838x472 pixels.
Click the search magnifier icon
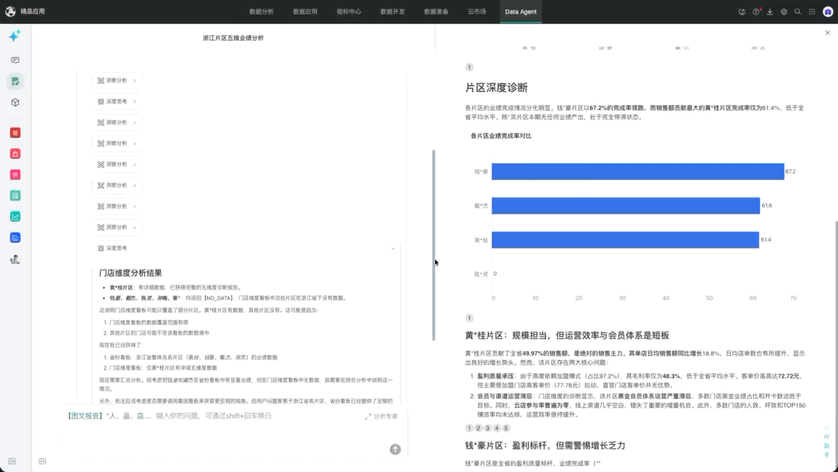(798, 12)
